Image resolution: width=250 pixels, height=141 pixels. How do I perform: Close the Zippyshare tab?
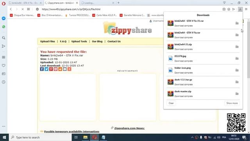(x=77, y=3)
